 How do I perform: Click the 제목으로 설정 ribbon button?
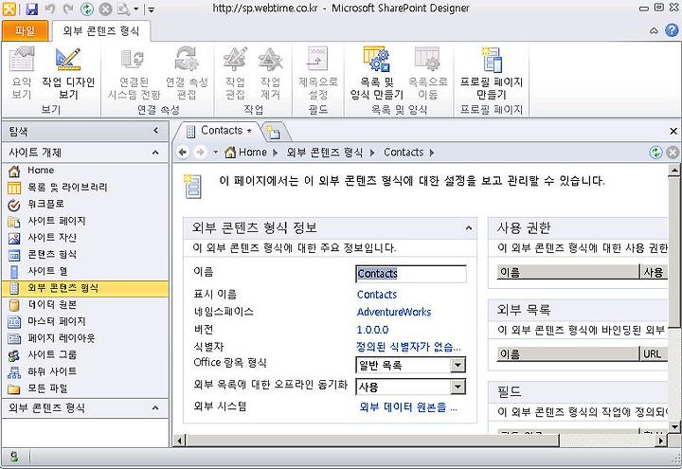click(x=318, y=73)
